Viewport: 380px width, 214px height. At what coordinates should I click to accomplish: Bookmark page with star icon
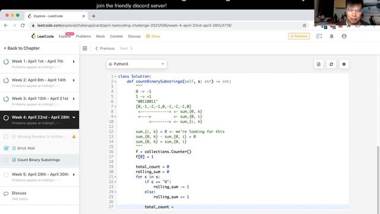pyautogui.click(x=305, y=25)
